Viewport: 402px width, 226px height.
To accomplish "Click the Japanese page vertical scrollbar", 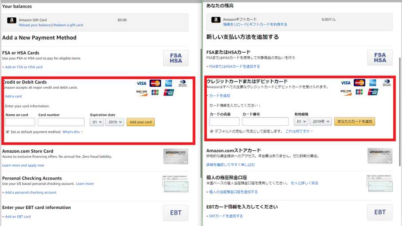I will [400, 111].
